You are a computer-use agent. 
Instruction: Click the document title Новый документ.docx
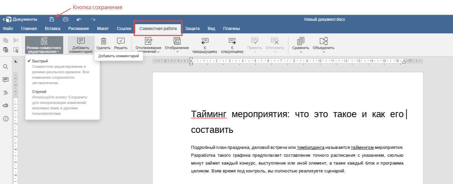point(324,19)
